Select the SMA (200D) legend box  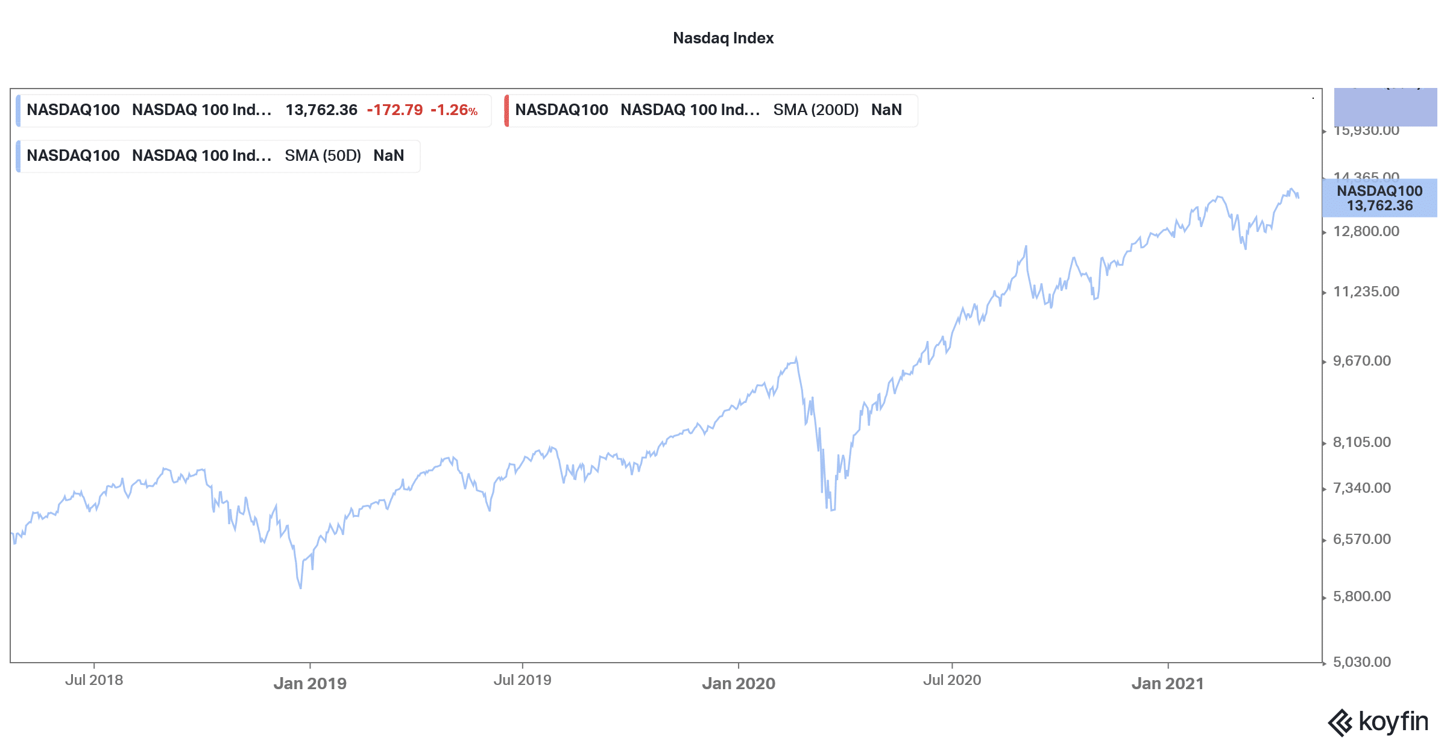[x=711, y=110]
